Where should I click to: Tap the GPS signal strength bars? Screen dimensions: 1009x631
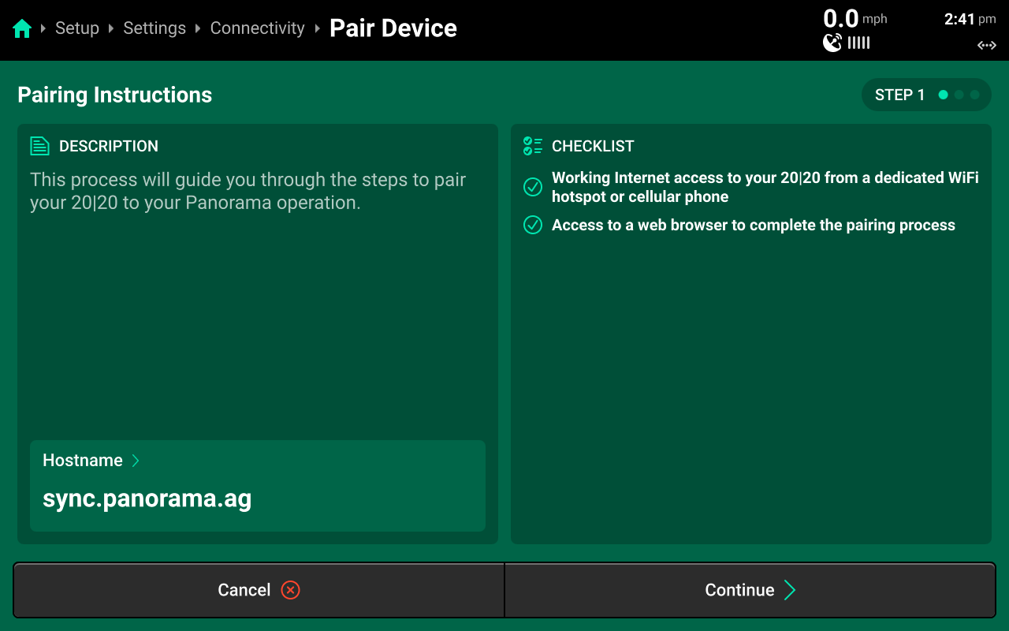click(858, 43)
